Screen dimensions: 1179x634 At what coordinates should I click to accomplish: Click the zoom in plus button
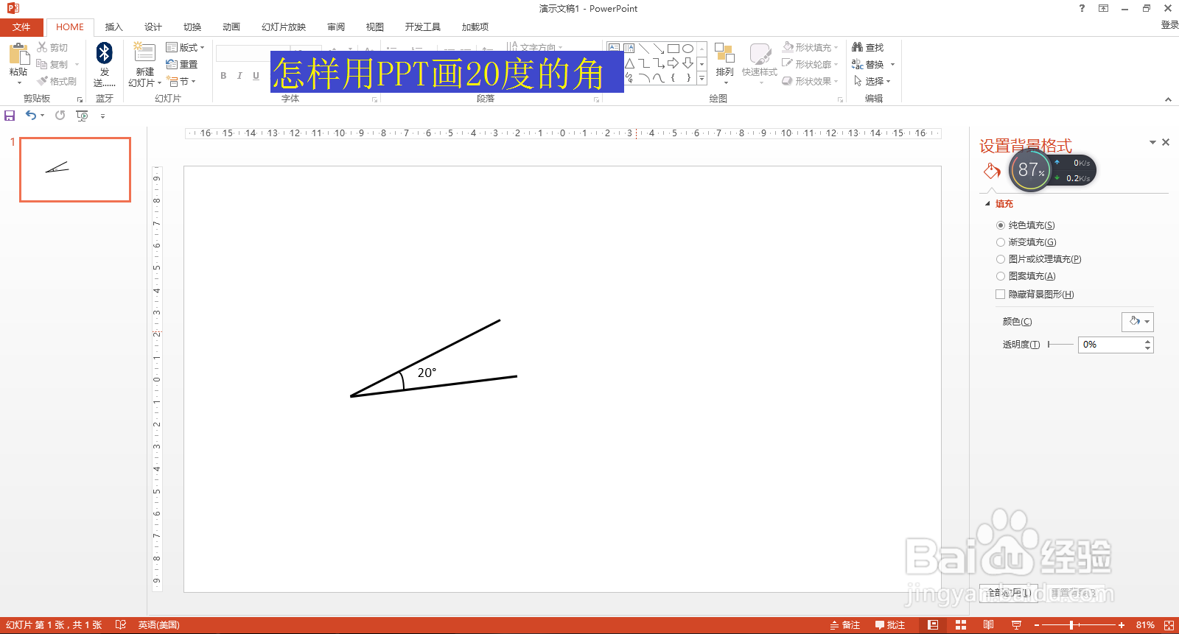pyautogui.click(x=1122, y=625)
